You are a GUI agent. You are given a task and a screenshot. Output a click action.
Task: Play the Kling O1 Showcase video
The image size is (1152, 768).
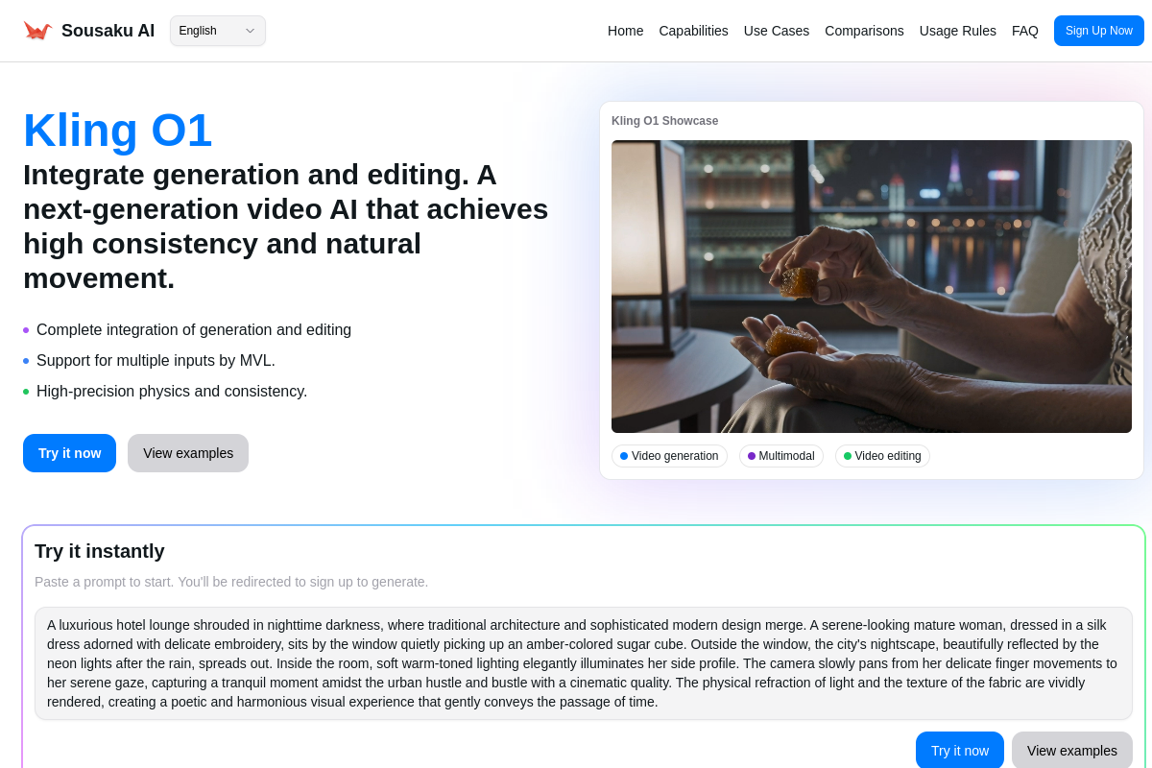tap(871, 286)
